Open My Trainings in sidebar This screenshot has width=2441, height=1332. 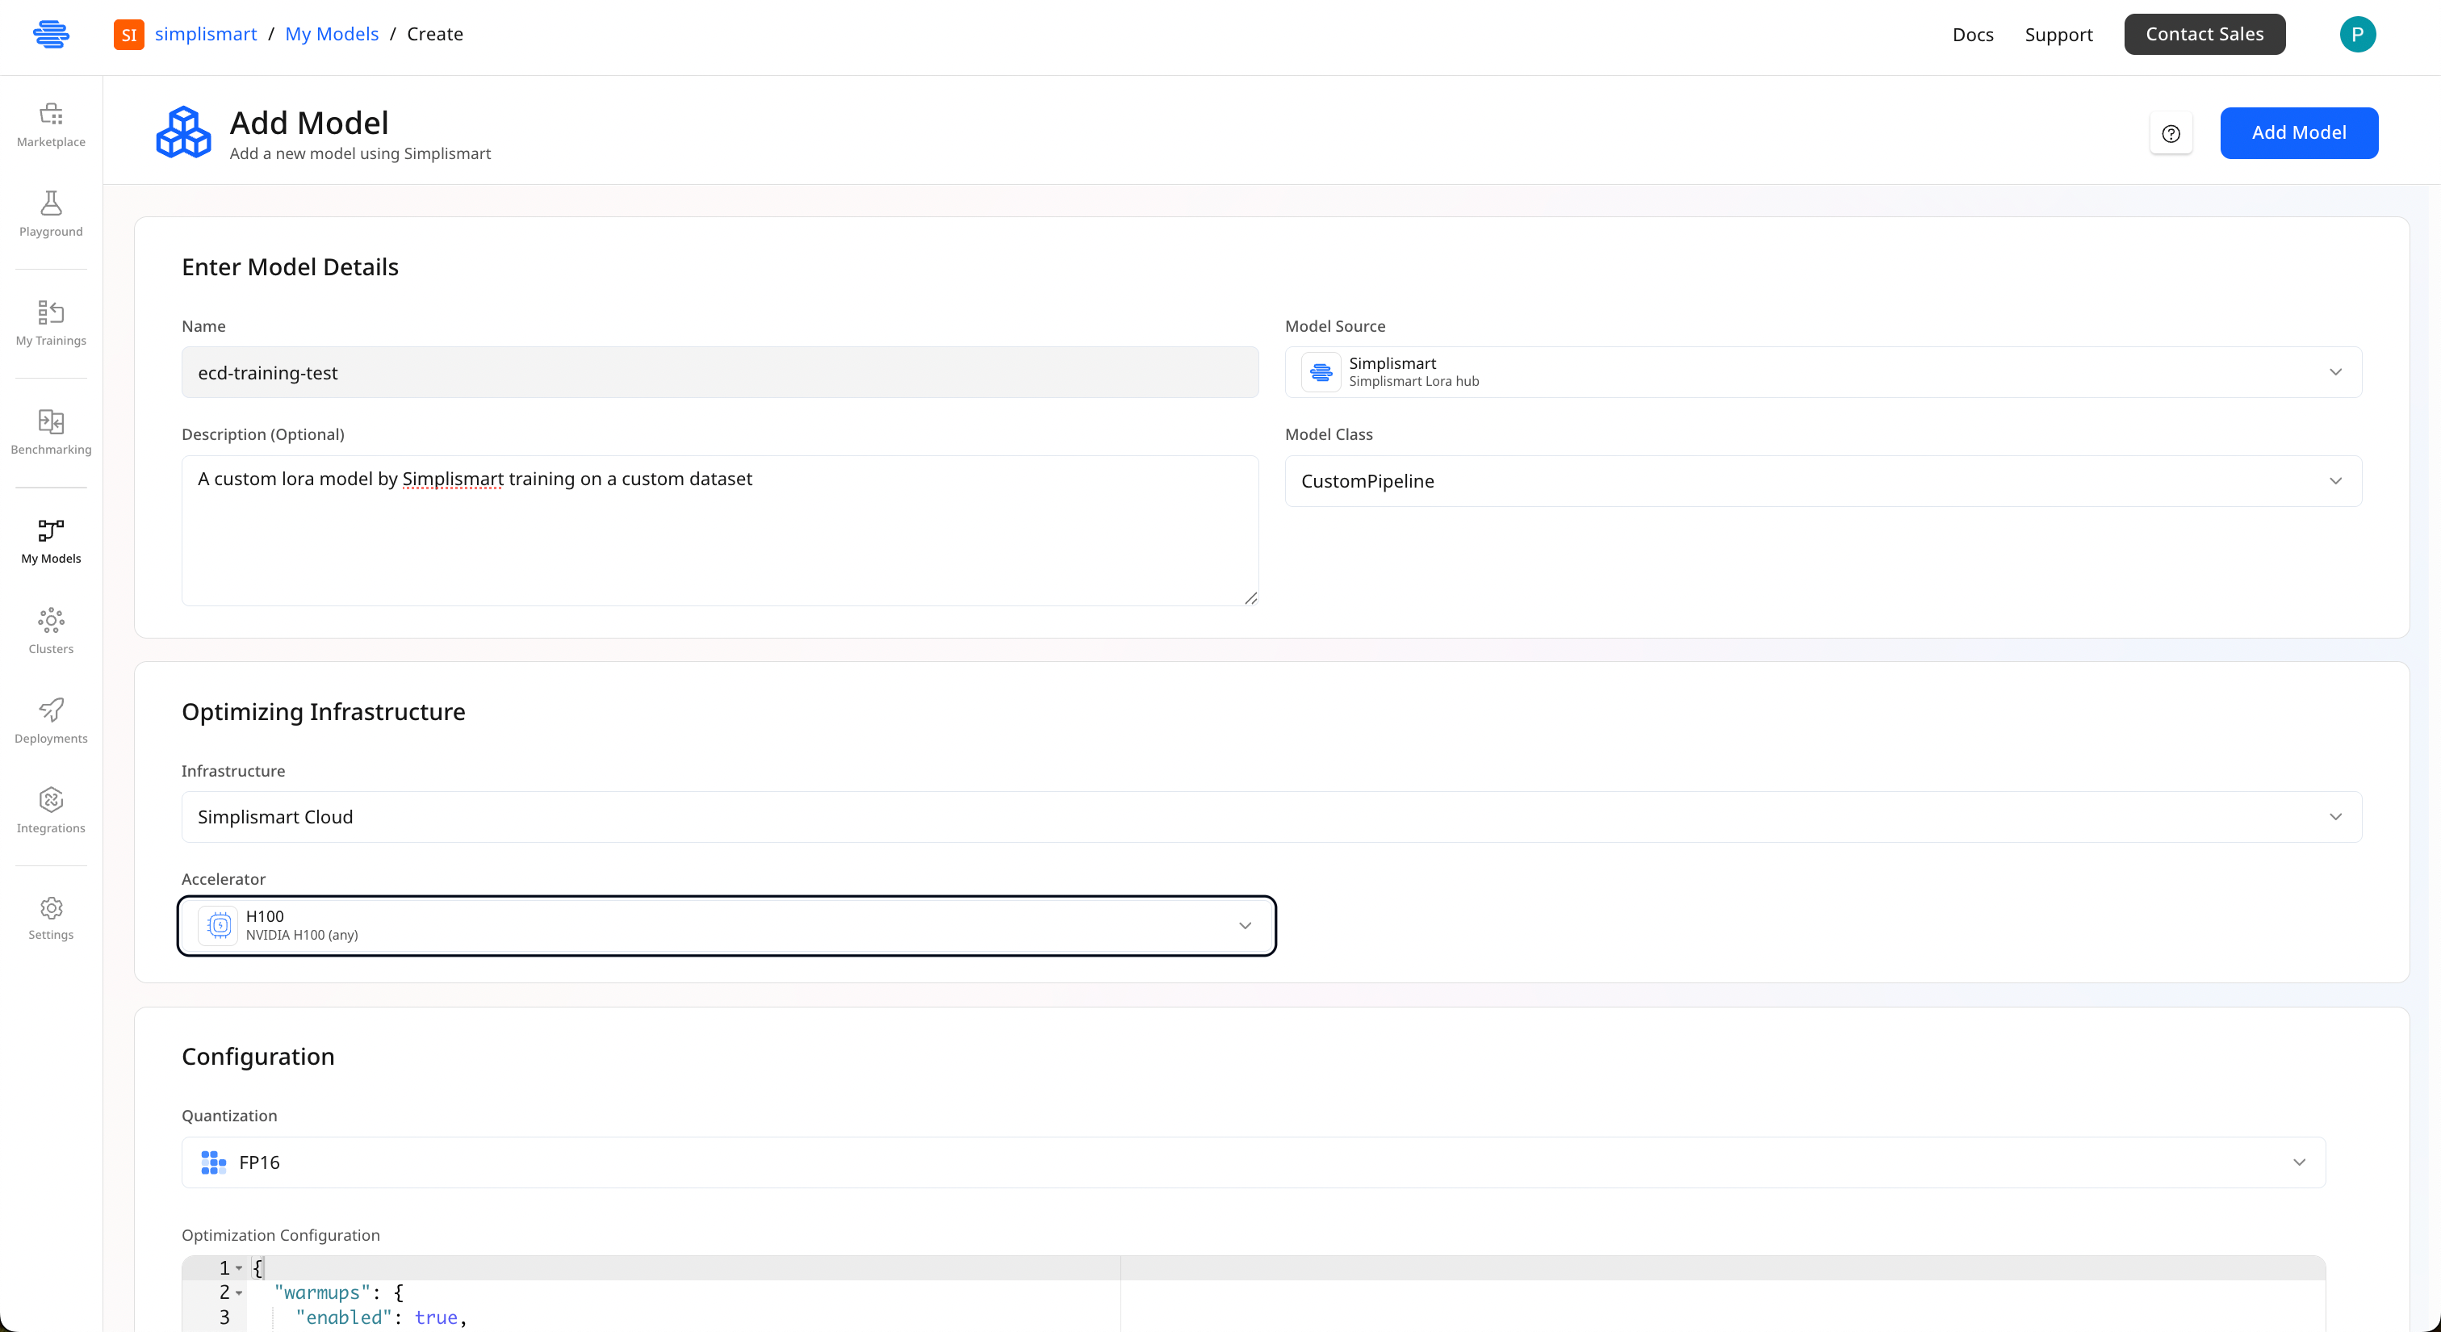[x=51, y=323]
